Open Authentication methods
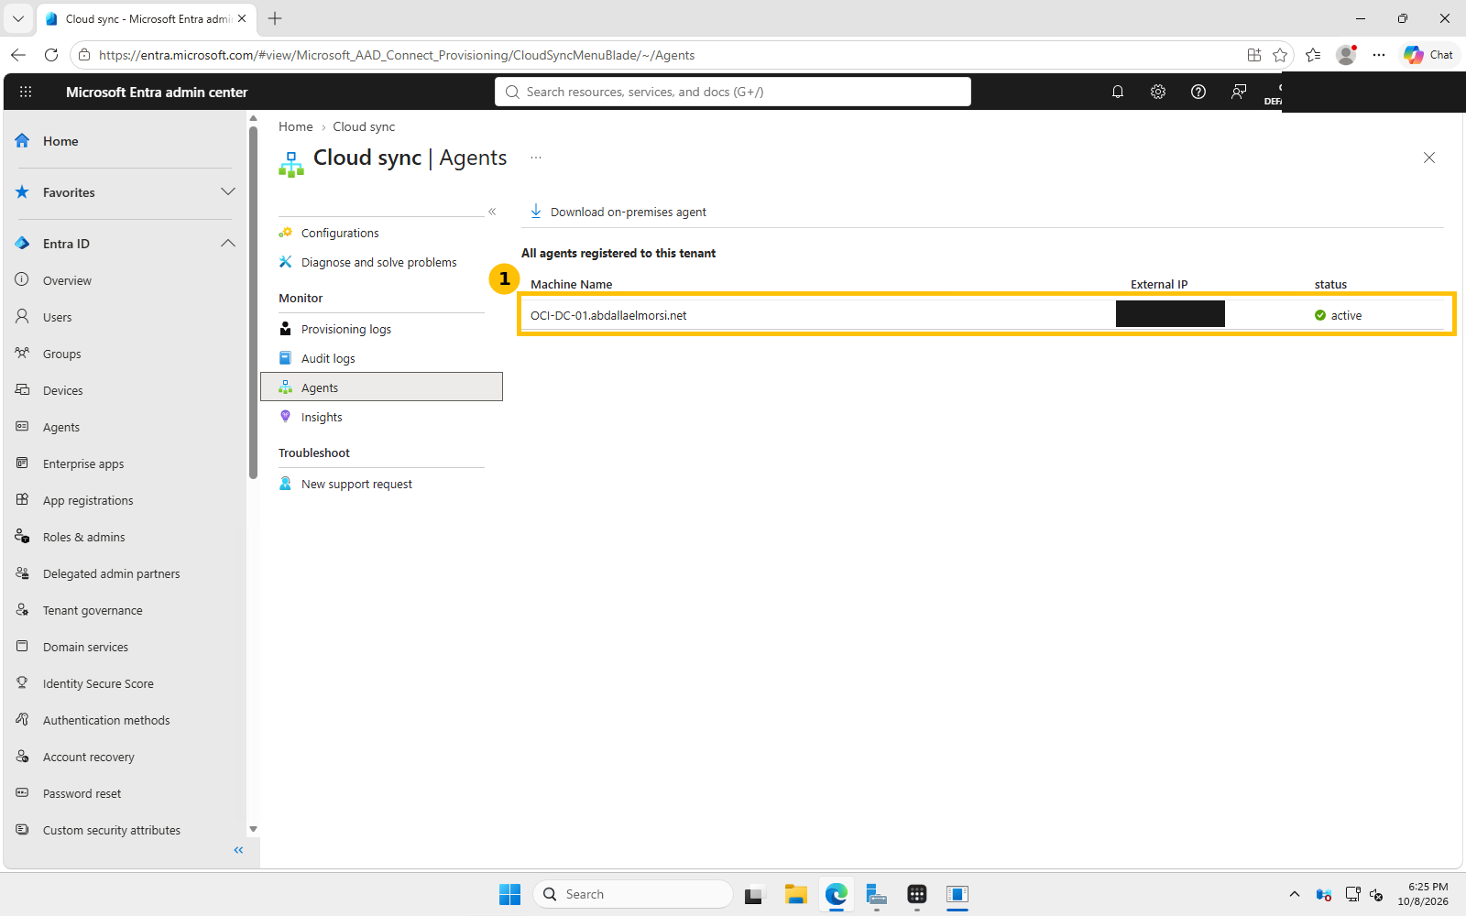1466x916 pixels. pos(106,720)
